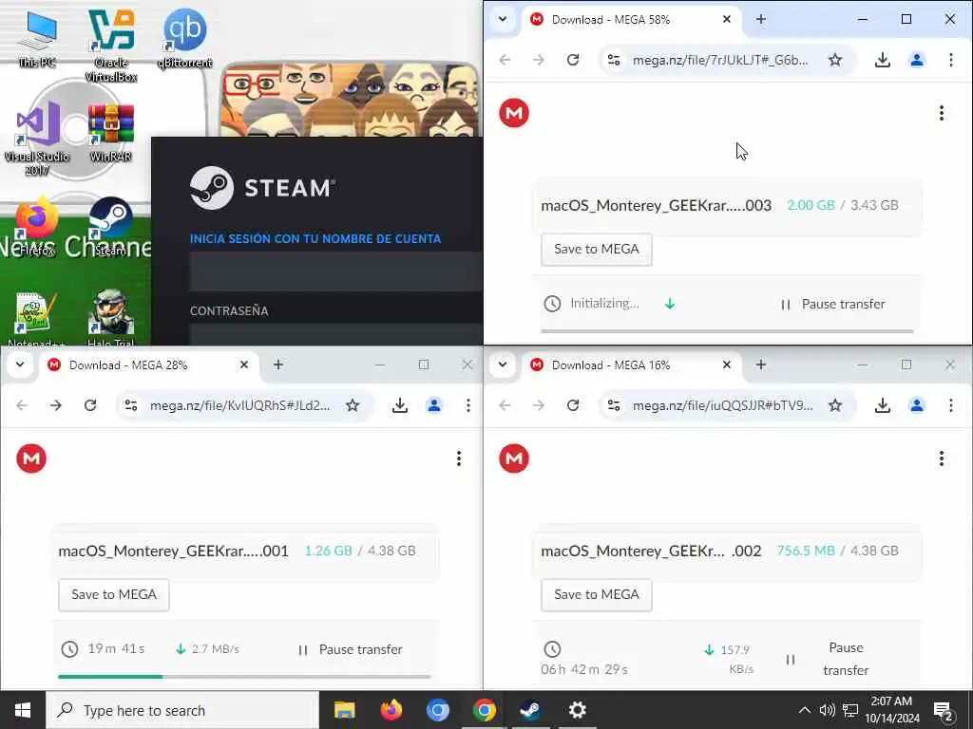Open Visual Studio 2017 desktop shortcut
Image resolution: width=973 pixels, height=729 pixels.
37,139
